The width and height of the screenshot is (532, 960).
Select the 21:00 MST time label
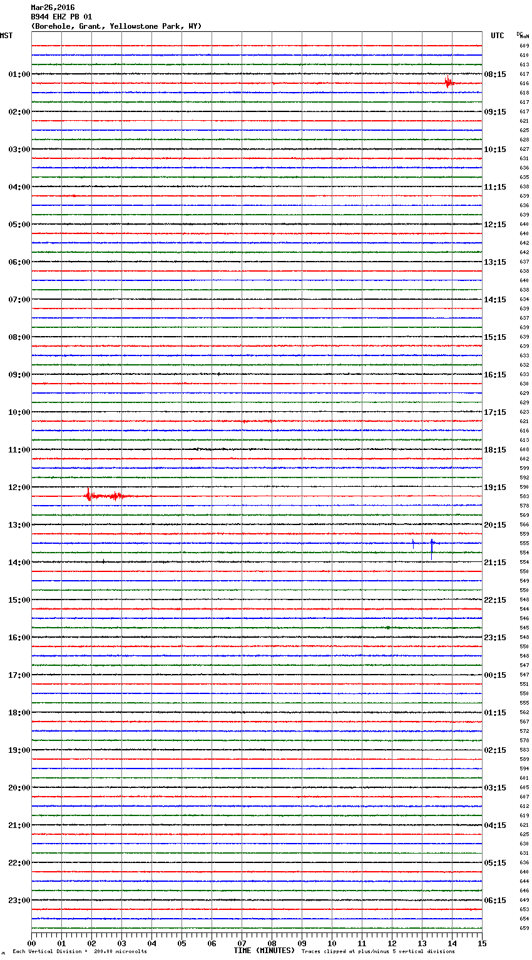pyautogui.click(x=19, y=825)
